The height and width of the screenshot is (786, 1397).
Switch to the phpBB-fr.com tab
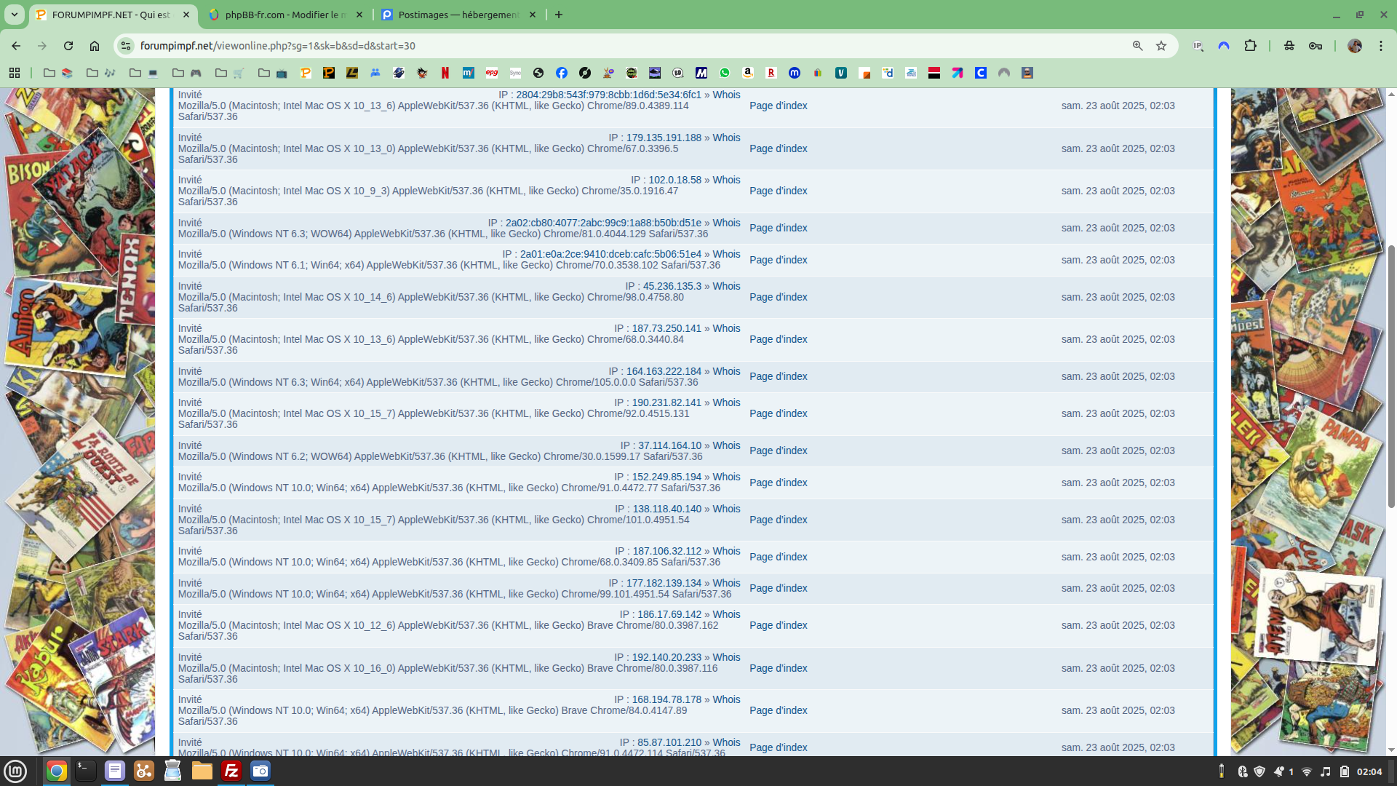(x=285, y=15)
